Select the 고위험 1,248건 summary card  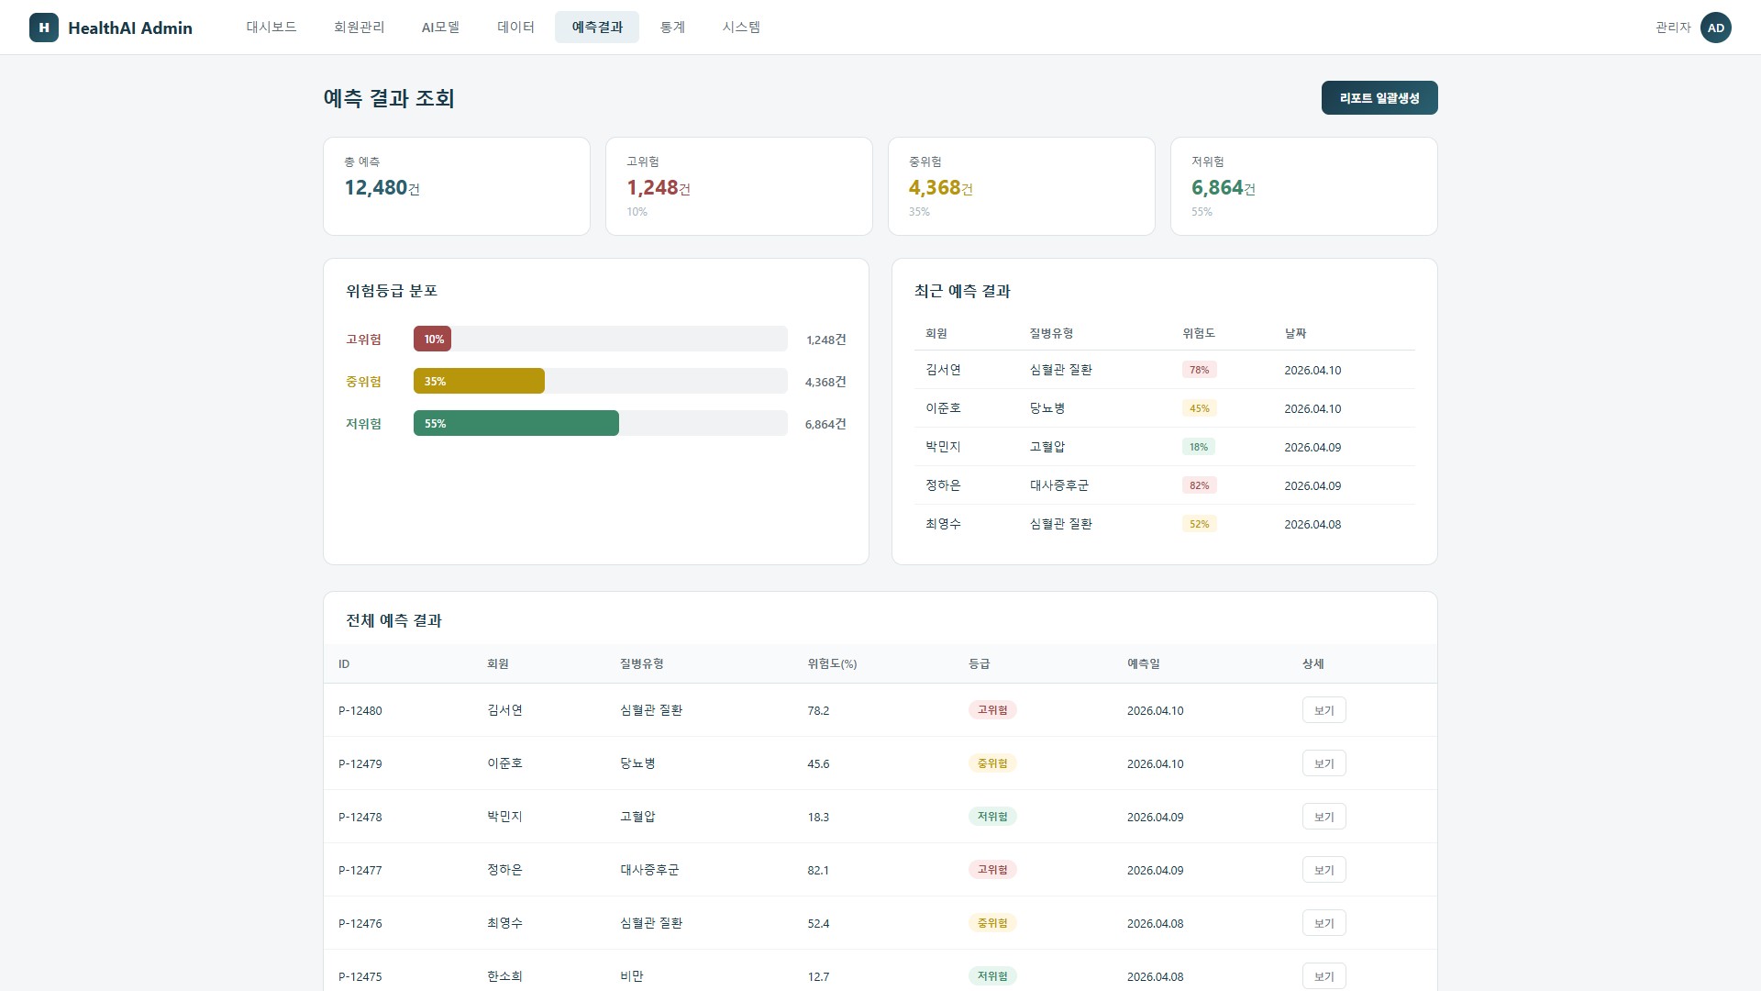[x=739, y=186]
